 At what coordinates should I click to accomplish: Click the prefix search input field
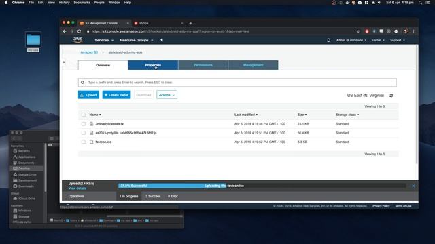pos(237,83)
